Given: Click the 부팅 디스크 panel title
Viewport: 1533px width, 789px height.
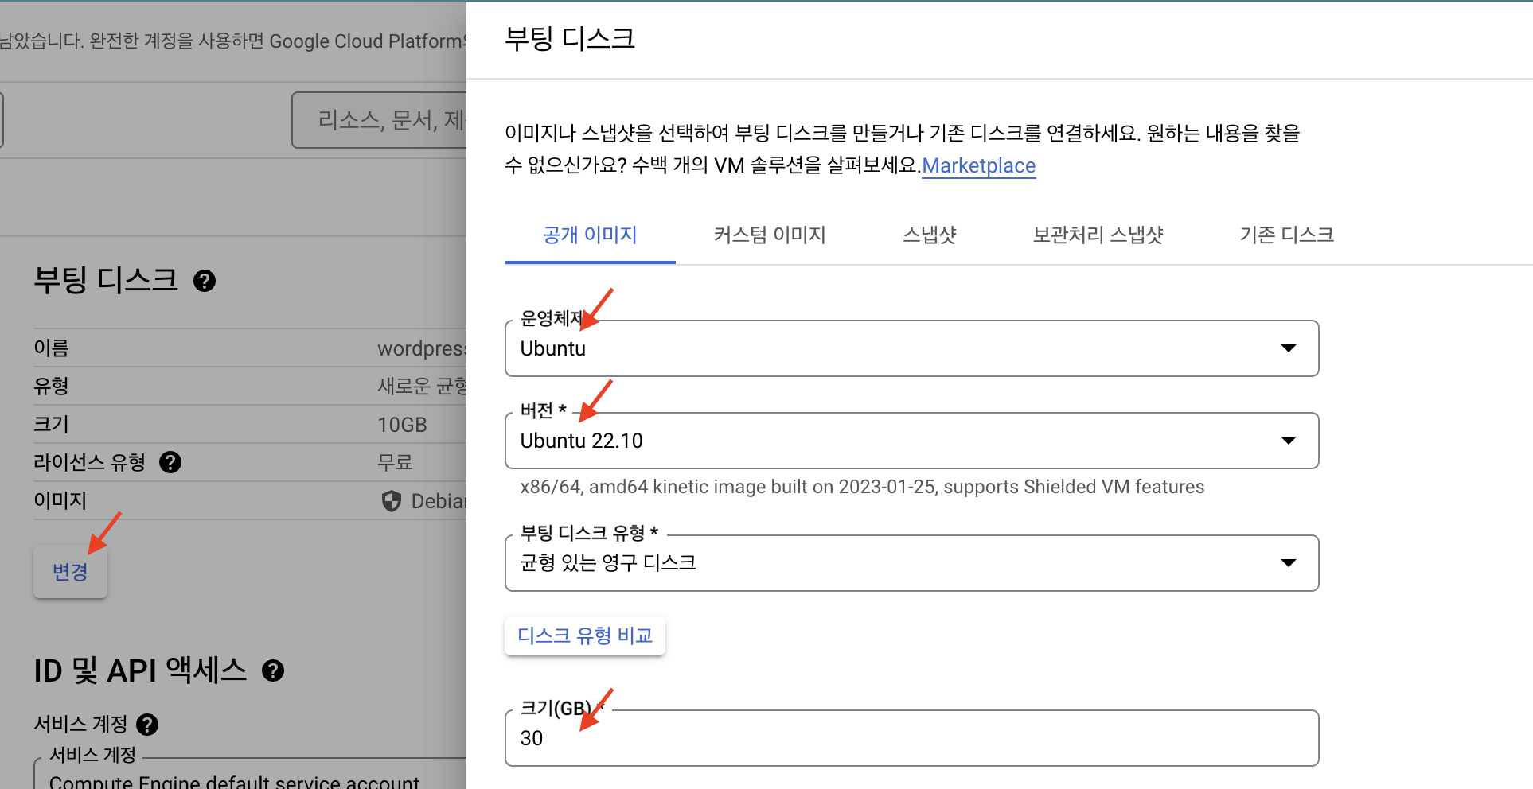Looking at the screenshot, I should click(570, 38).
